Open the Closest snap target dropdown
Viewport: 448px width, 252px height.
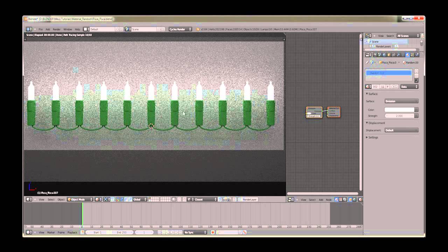206,199
